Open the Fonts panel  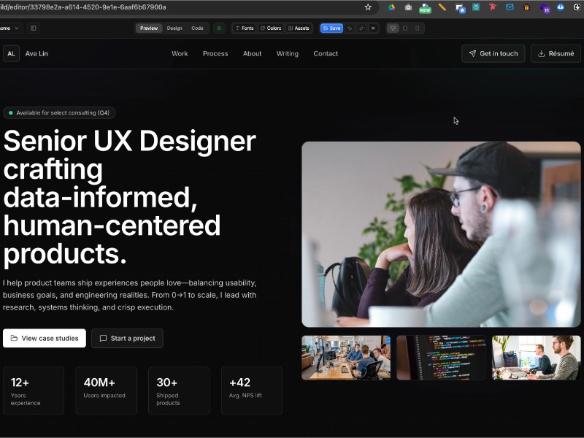tap(245, 28)
